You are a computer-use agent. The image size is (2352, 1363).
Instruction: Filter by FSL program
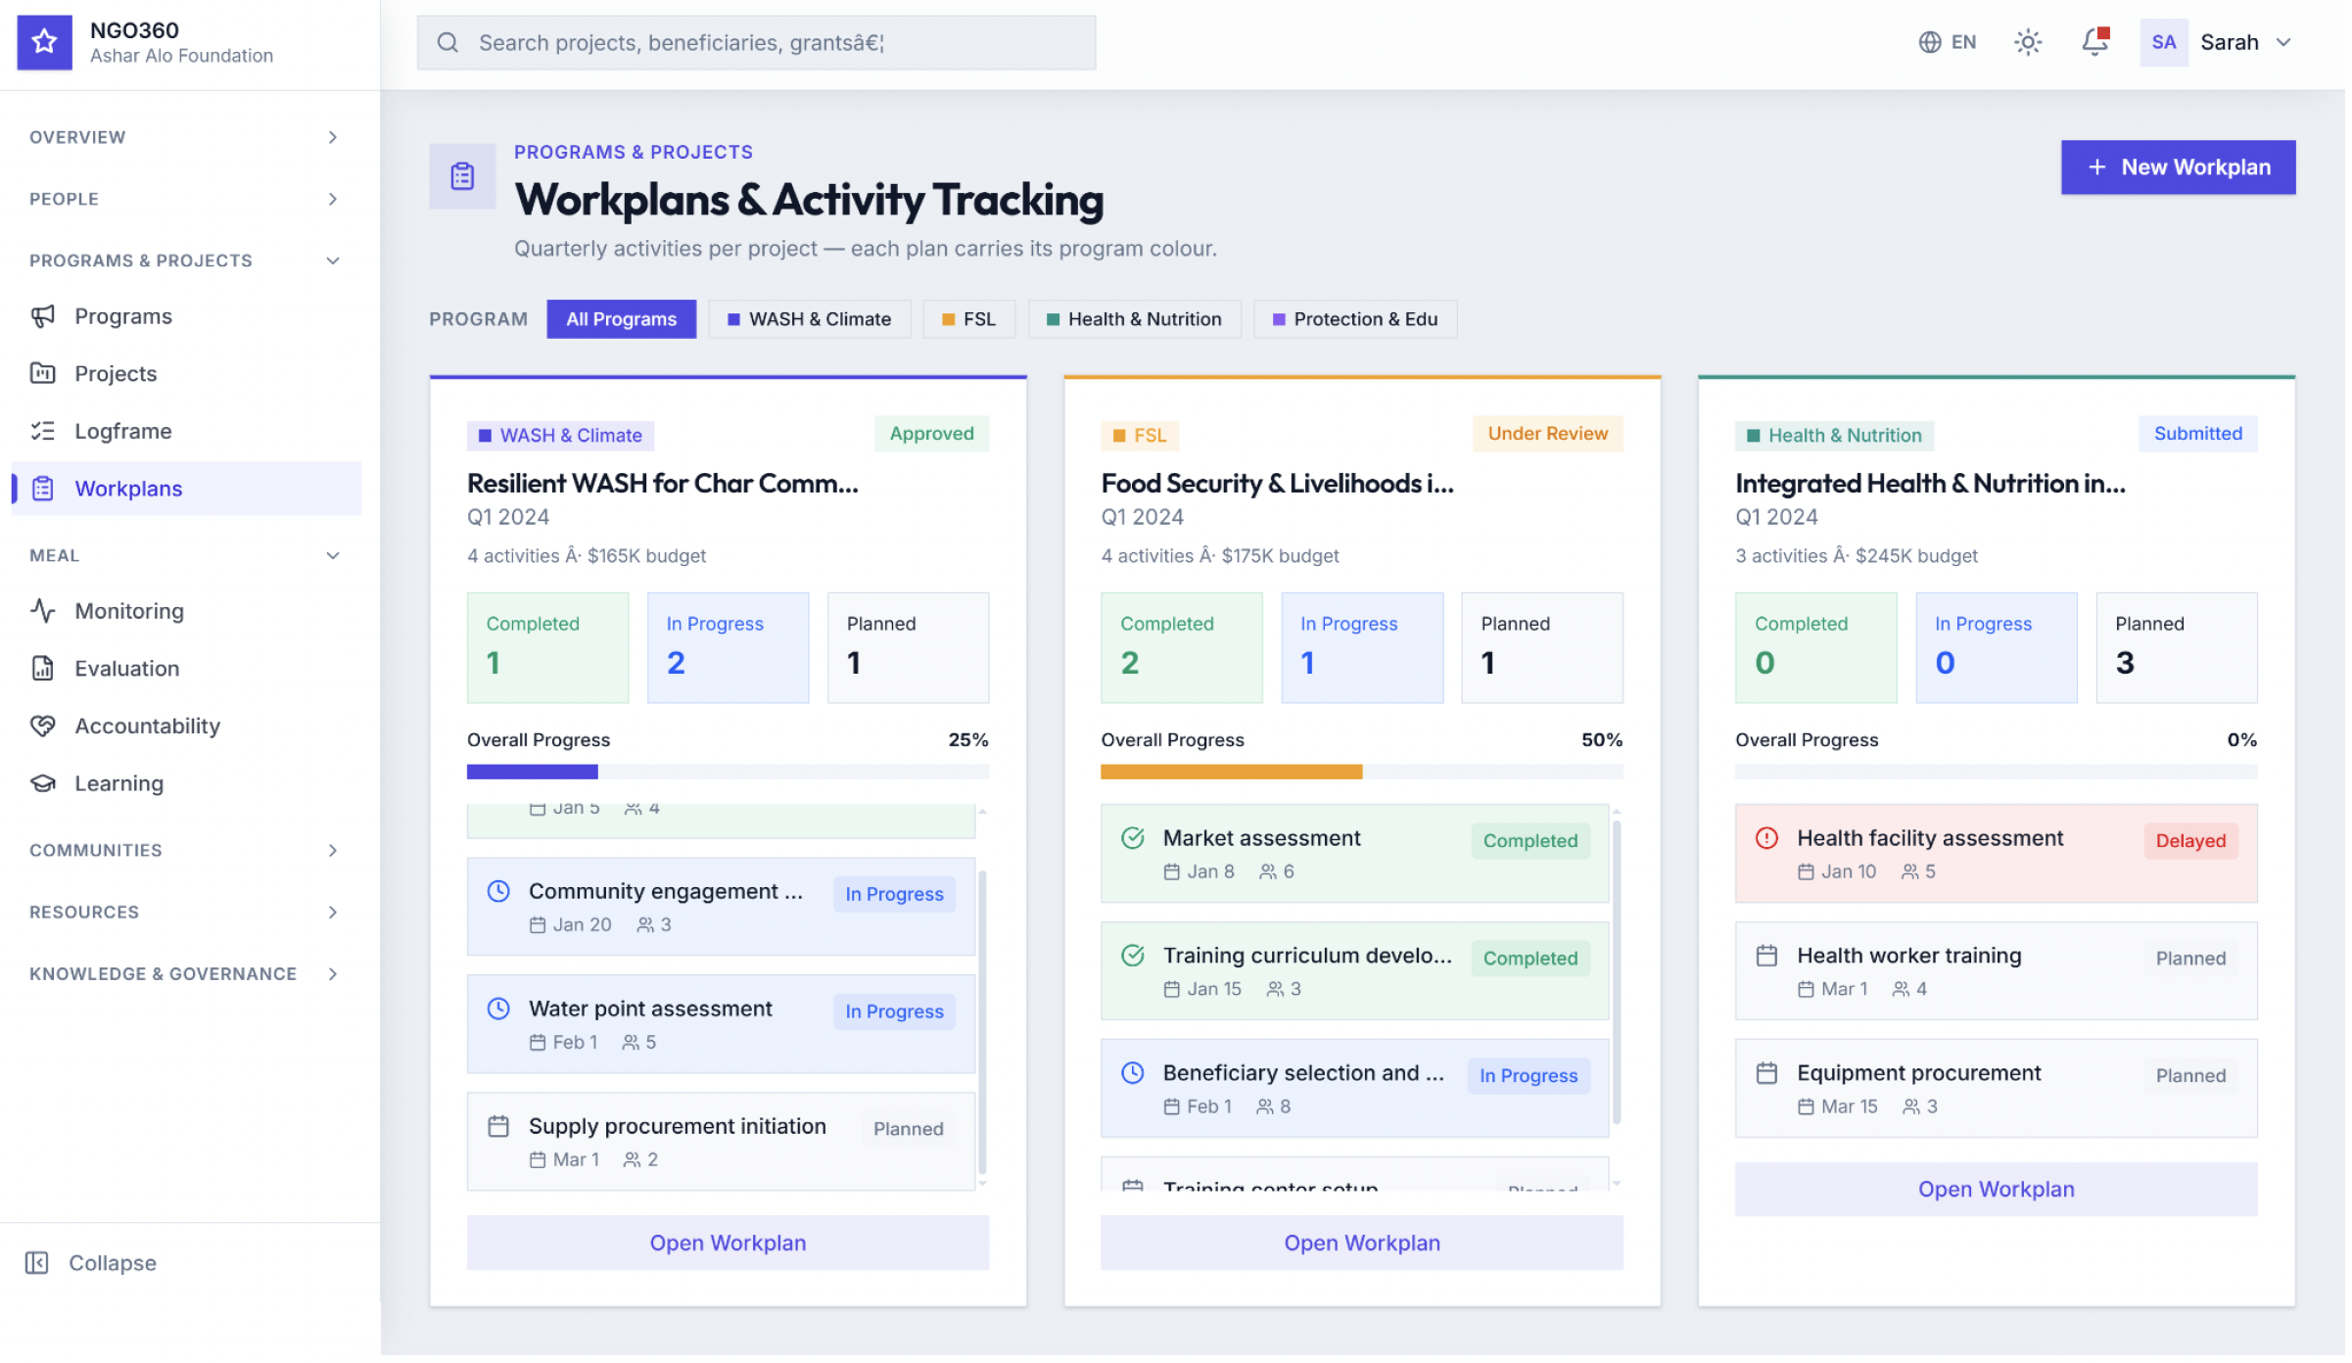pos(971,320)
